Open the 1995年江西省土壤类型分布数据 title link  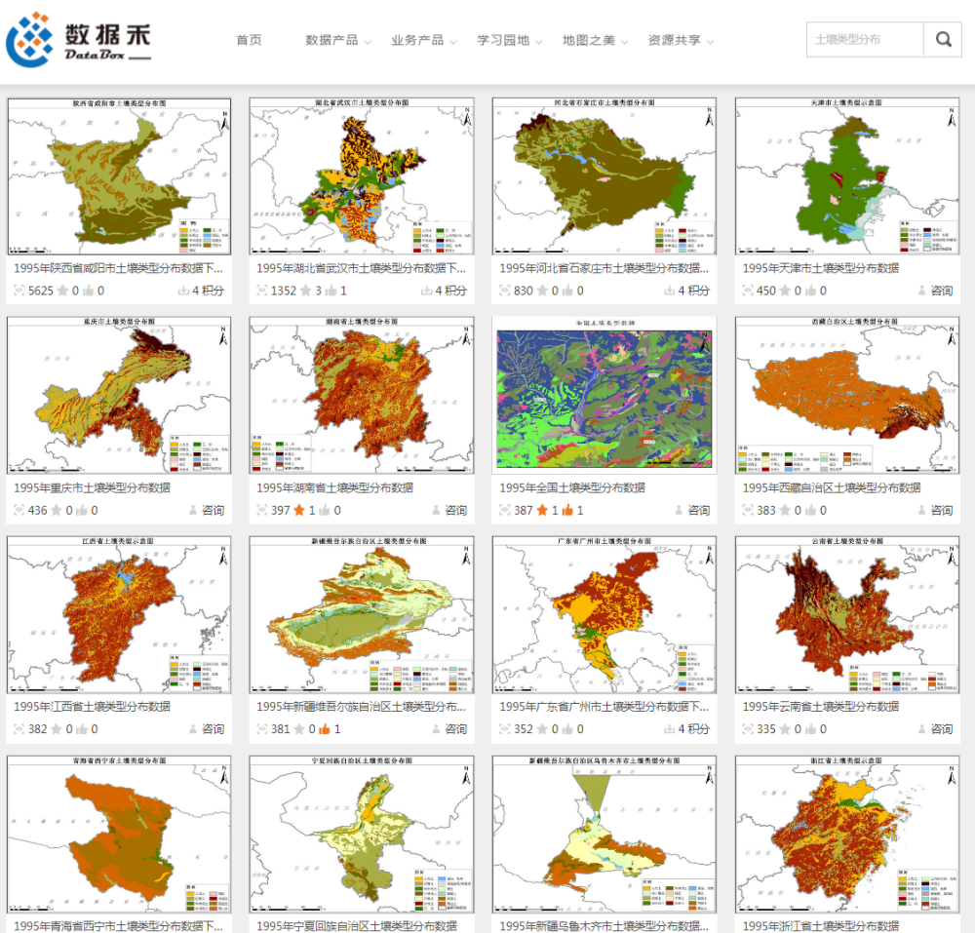click(x=92, y=707)
